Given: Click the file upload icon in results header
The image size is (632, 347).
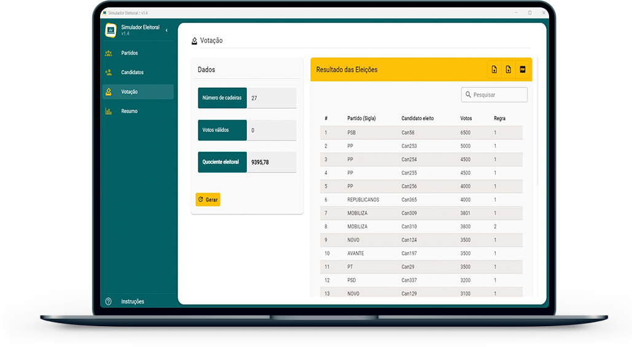Looking at the screenshot, I should coord(494,69).
